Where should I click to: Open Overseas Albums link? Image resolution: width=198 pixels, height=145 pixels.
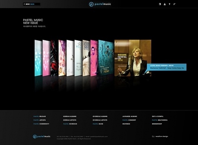click(100, 116)
